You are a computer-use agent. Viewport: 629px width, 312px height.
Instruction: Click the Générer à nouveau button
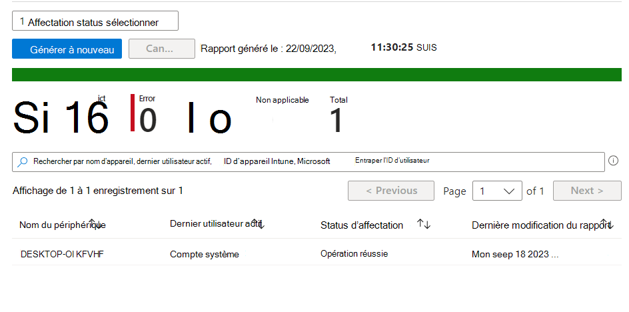tap(67, 49)
